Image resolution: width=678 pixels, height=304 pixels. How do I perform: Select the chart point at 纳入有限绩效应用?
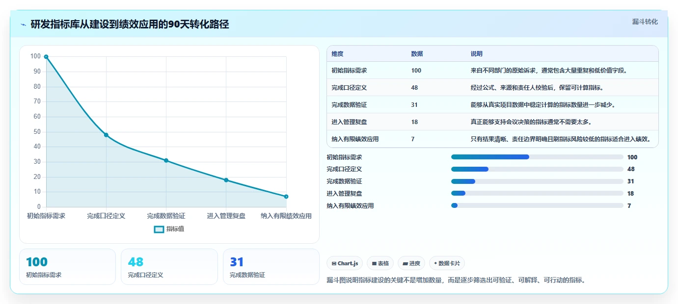pyautogui.click(x=286, y=197)
